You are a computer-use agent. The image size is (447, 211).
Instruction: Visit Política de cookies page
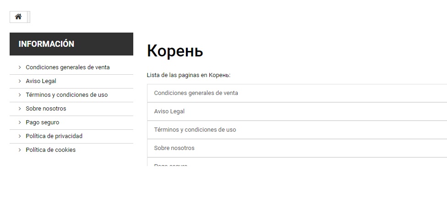tap(50, 150)
